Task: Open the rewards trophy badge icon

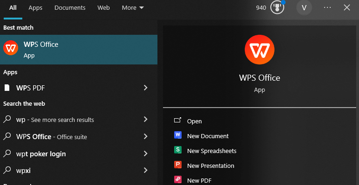Action: 277,7
